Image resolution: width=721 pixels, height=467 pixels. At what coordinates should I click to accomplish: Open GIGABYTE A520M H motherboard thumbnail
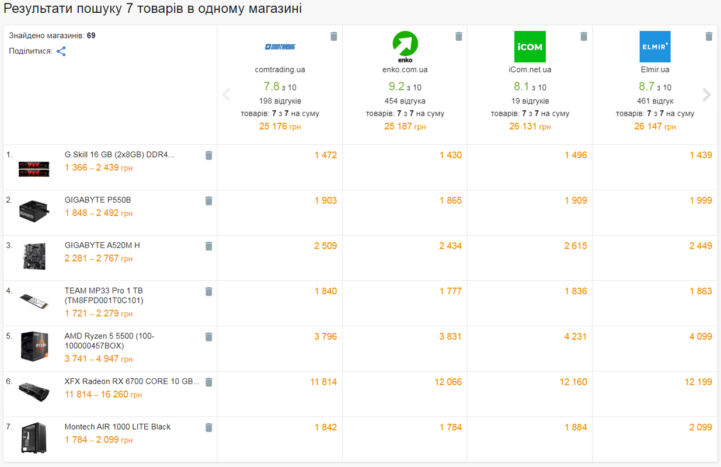(x=34, y=256)
